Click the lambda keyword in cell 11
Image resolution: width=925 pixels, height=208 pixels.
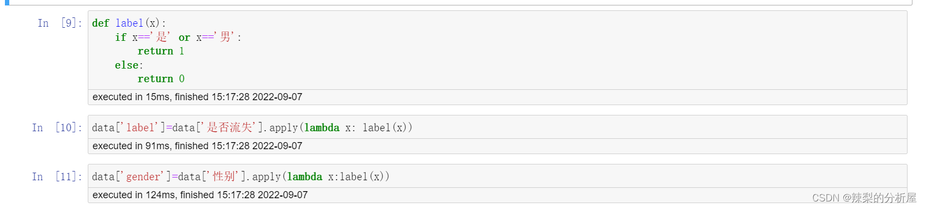(x=305, y=176)
